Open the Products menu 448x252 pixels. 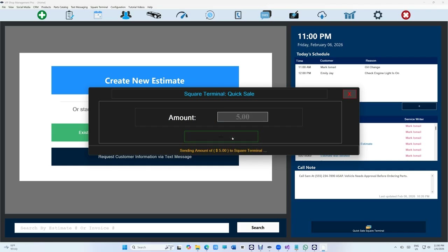[46, 7]
